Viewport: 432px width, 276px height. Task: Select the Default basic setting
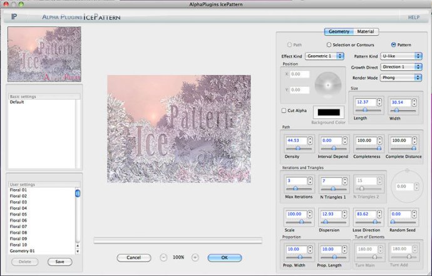click(x=17, y=102)
